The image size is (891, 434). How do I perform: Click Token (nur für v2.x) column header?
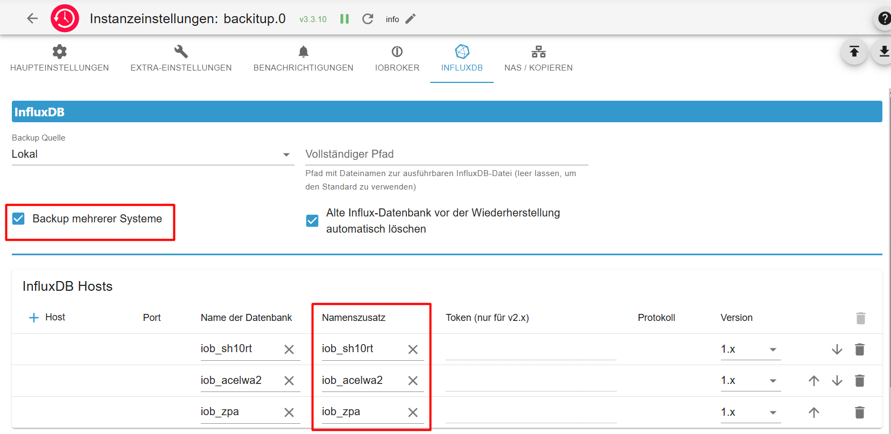coord(487,318)
